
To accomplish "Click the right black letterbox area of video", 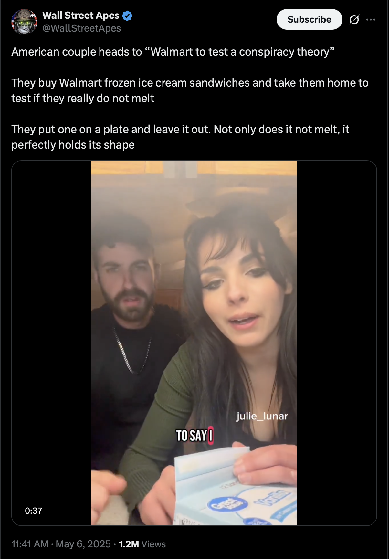I will coord(337,343).
